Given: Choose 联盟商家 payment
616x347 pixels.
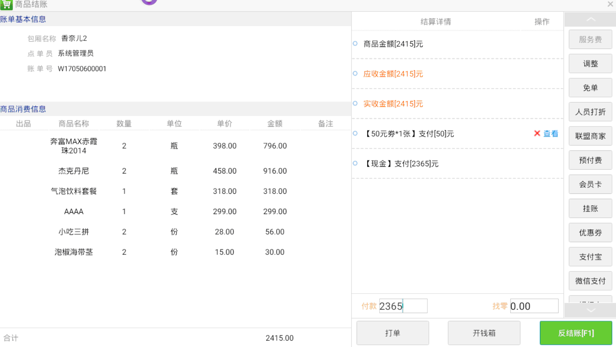Looking at the screenshot, I should pos(590,136).
